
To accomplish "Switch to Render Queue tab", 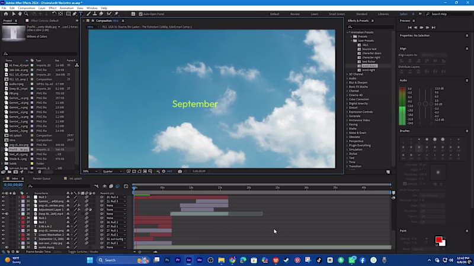I will 41,179.
